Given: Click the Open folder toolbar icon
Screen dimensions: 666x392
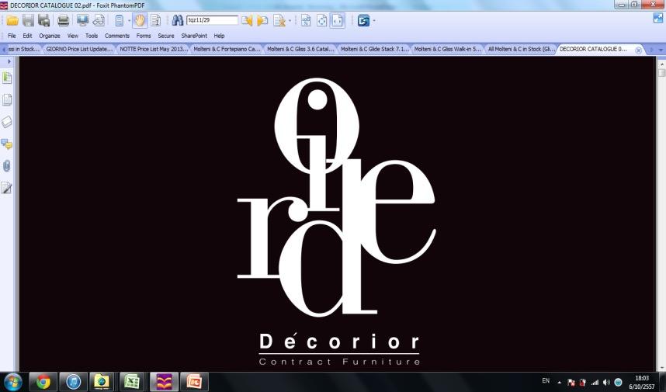Looking at the screenshot, I should pyautogui.click(x=12, y=20).
